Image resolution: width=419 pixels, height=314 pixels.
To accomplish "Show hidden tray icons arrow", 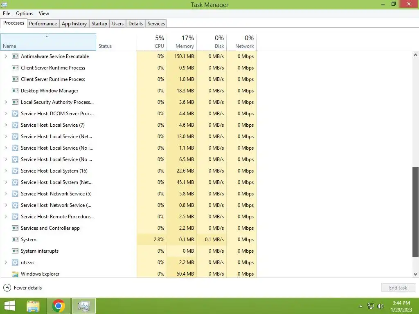I will tap(361, 306).
